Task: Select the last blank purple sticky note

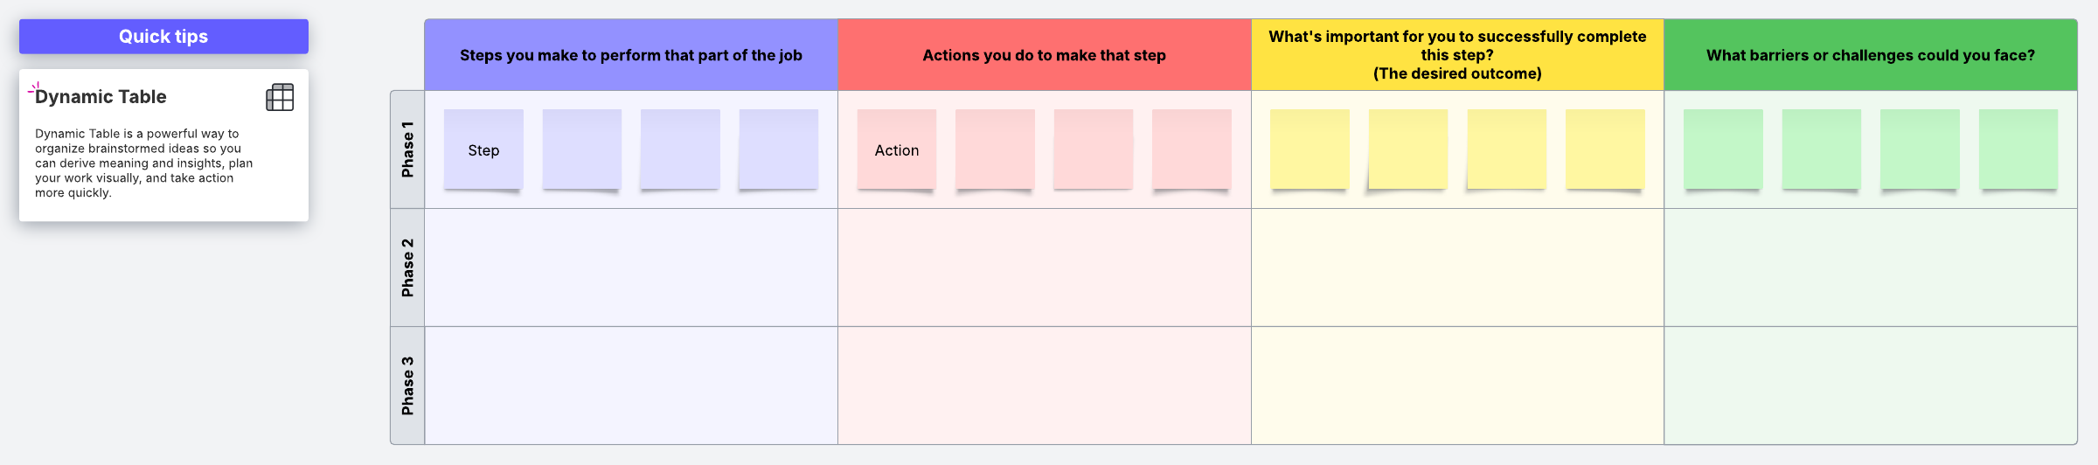Action: click(x=779, y=149)
